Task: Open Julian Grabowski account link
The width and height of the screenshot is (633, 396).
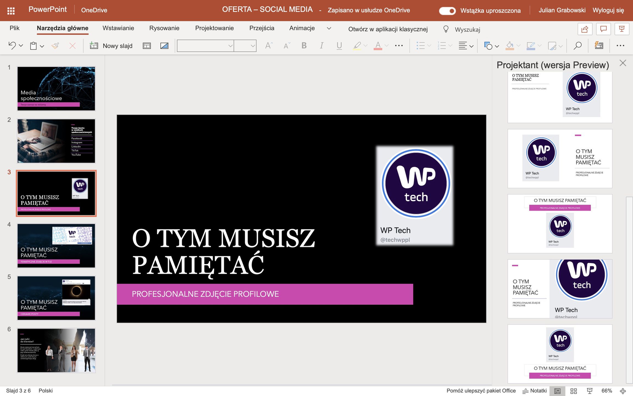Action: pyautogui.click(x=562, y=10)
